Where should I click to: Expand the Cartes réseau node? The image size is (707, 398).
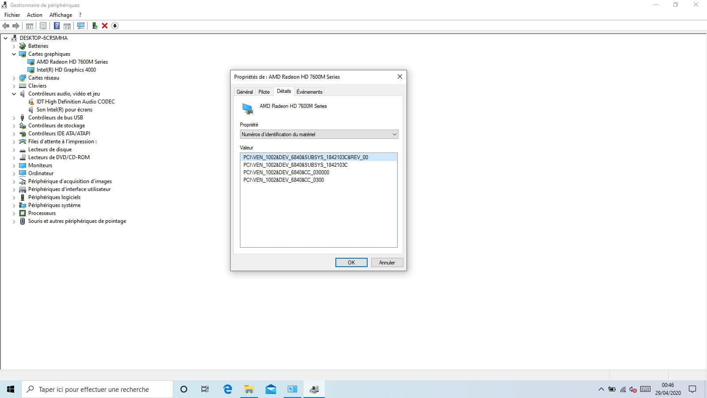click(x=14, y=78)
